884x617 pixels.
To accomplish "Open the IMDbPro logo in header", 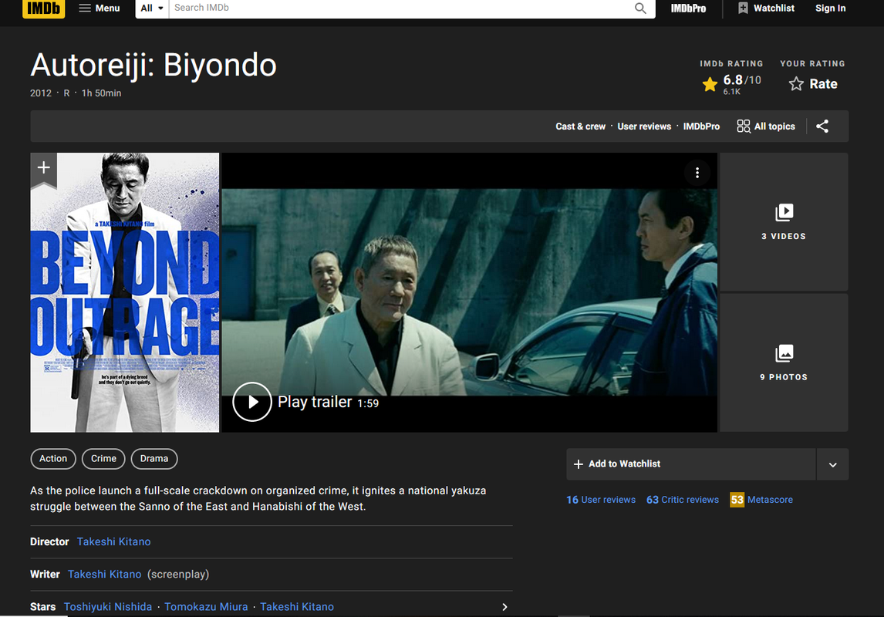I will [x=688, y=8].
